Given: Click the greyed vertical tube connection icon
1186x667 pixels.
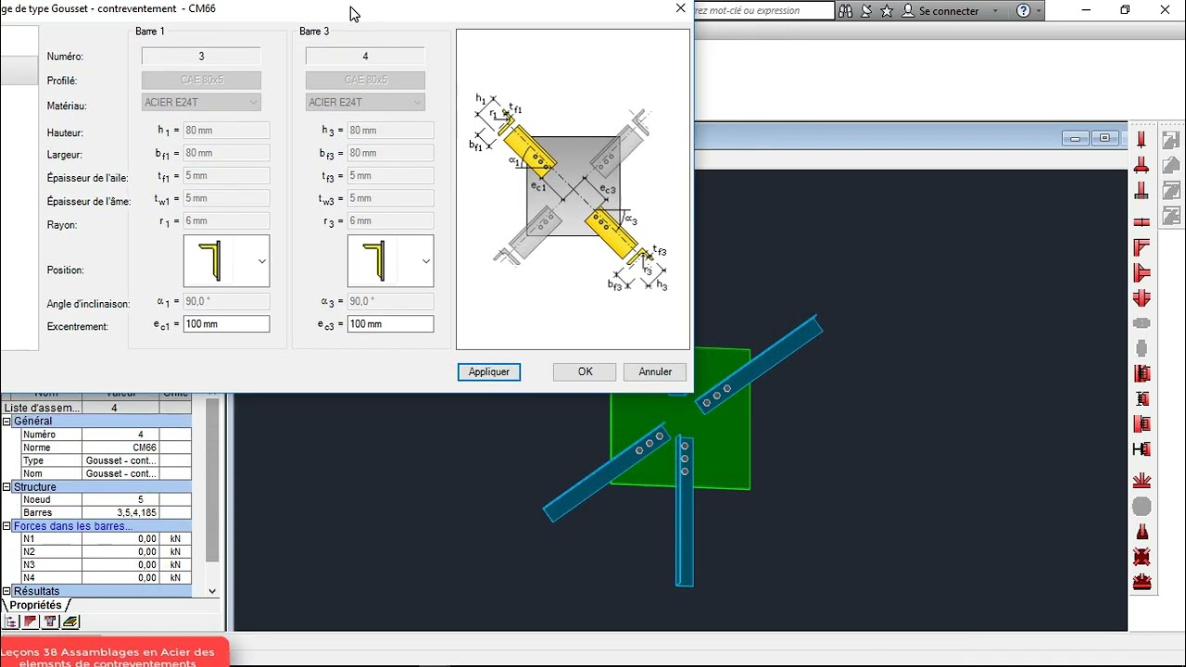Looking at the screenshot, I should click(x=1142, y=348).
